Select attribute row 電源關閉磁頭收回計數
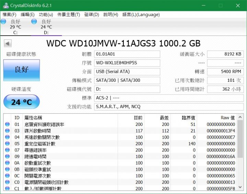Image resolution: width=247 pixels, height=194 pixels. [x=120, y=182]
